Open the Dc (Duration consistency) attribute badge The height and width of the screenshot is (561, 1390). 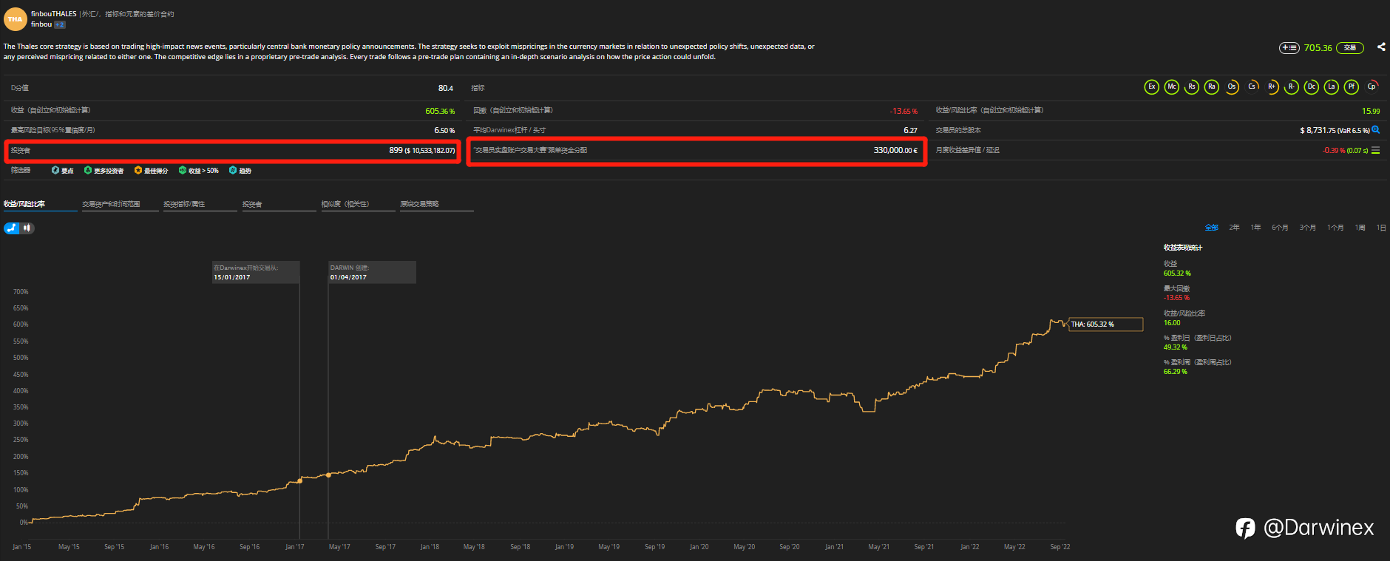point(1312,87)
